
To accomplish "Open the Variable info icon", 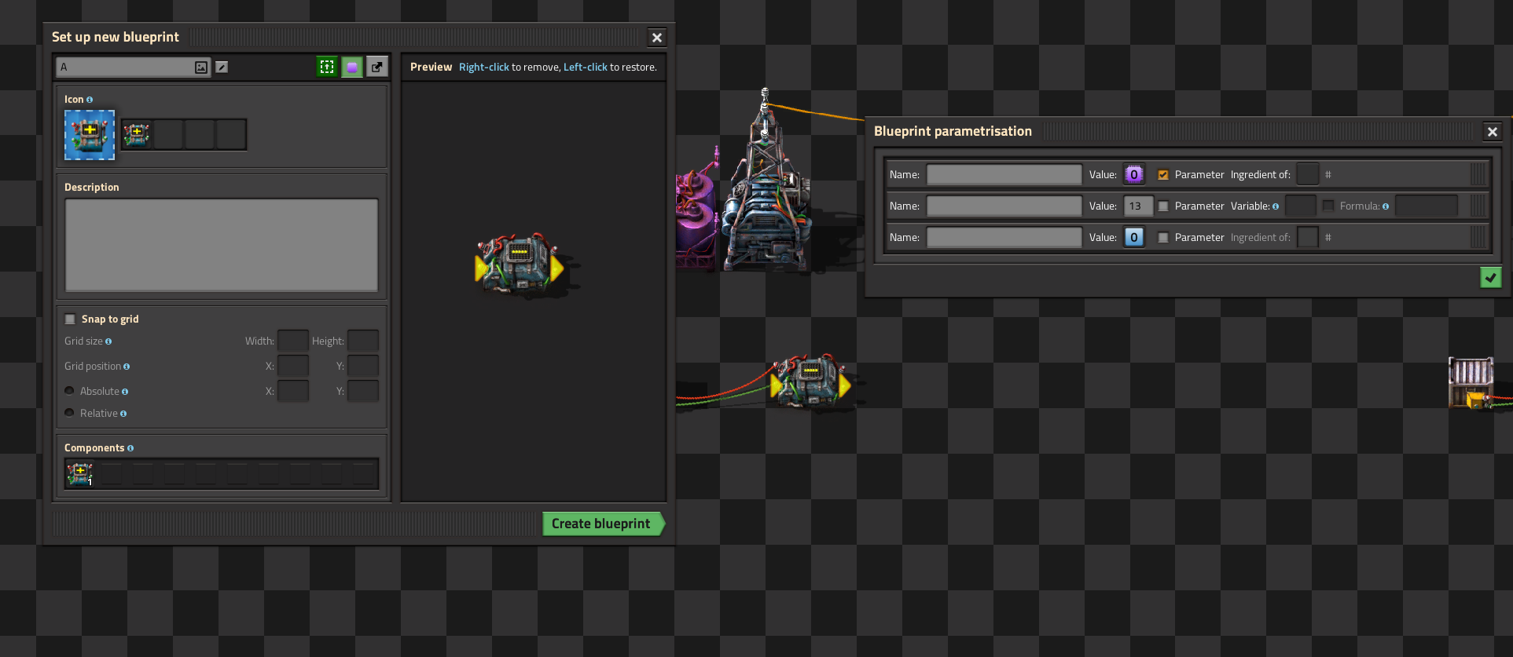I will coord(1276,206).
